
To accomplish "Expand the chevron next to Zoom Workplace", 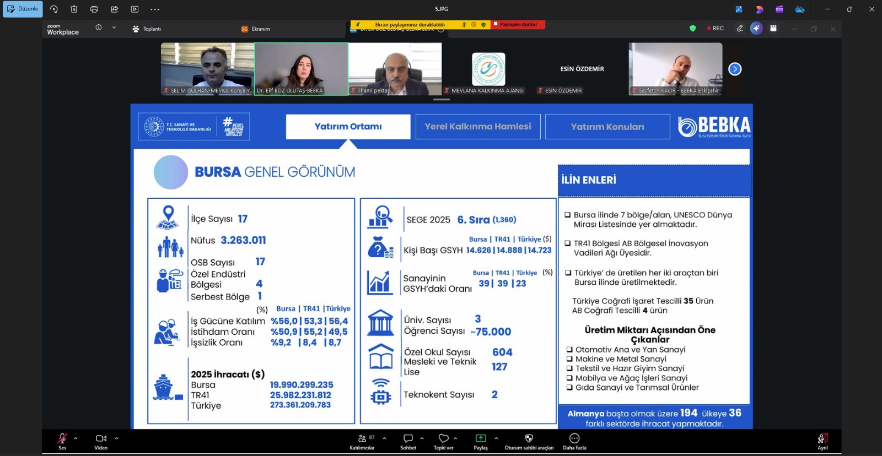I will coord(114,28).
